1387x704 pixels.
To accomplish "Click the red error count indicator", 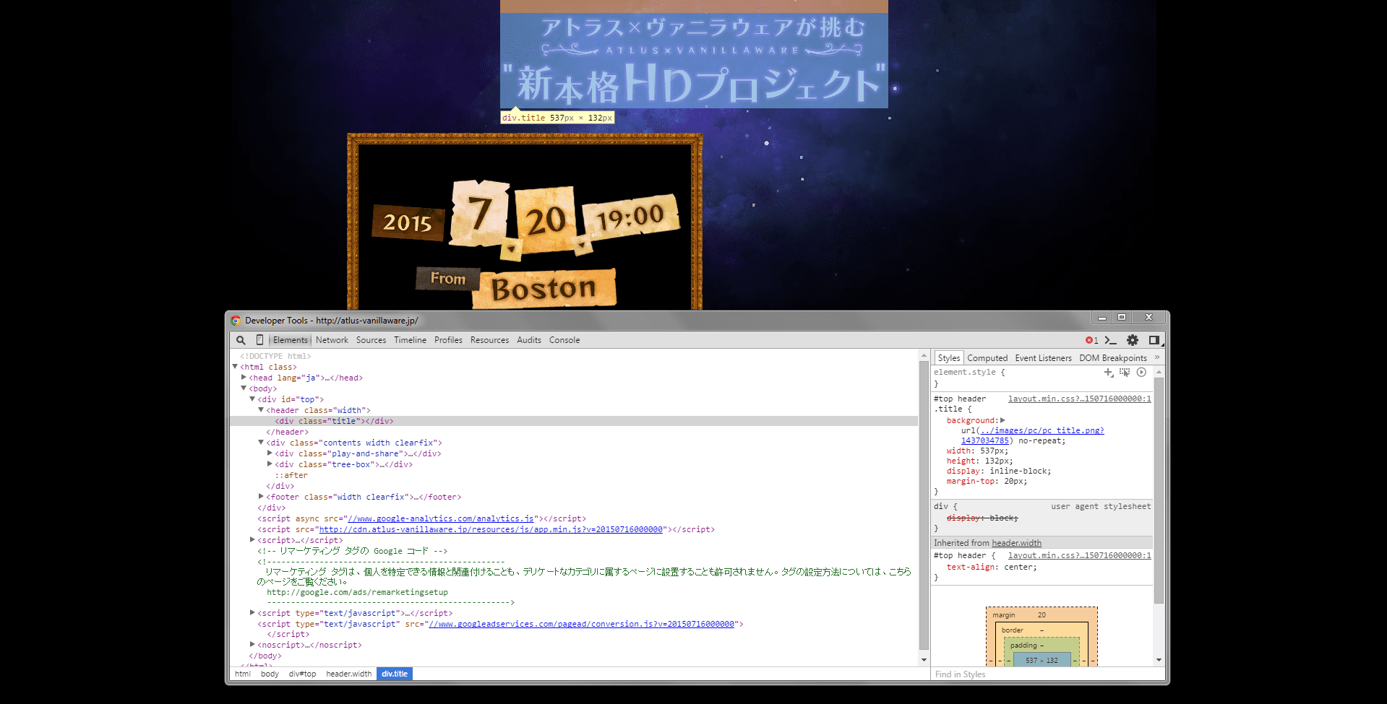I will [x=1091, y=340].
